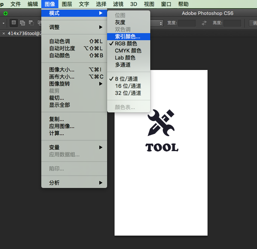This screenshot has height=249, width=257.
Task: Click the 高度 input field
Action: (x=232, y=23)
